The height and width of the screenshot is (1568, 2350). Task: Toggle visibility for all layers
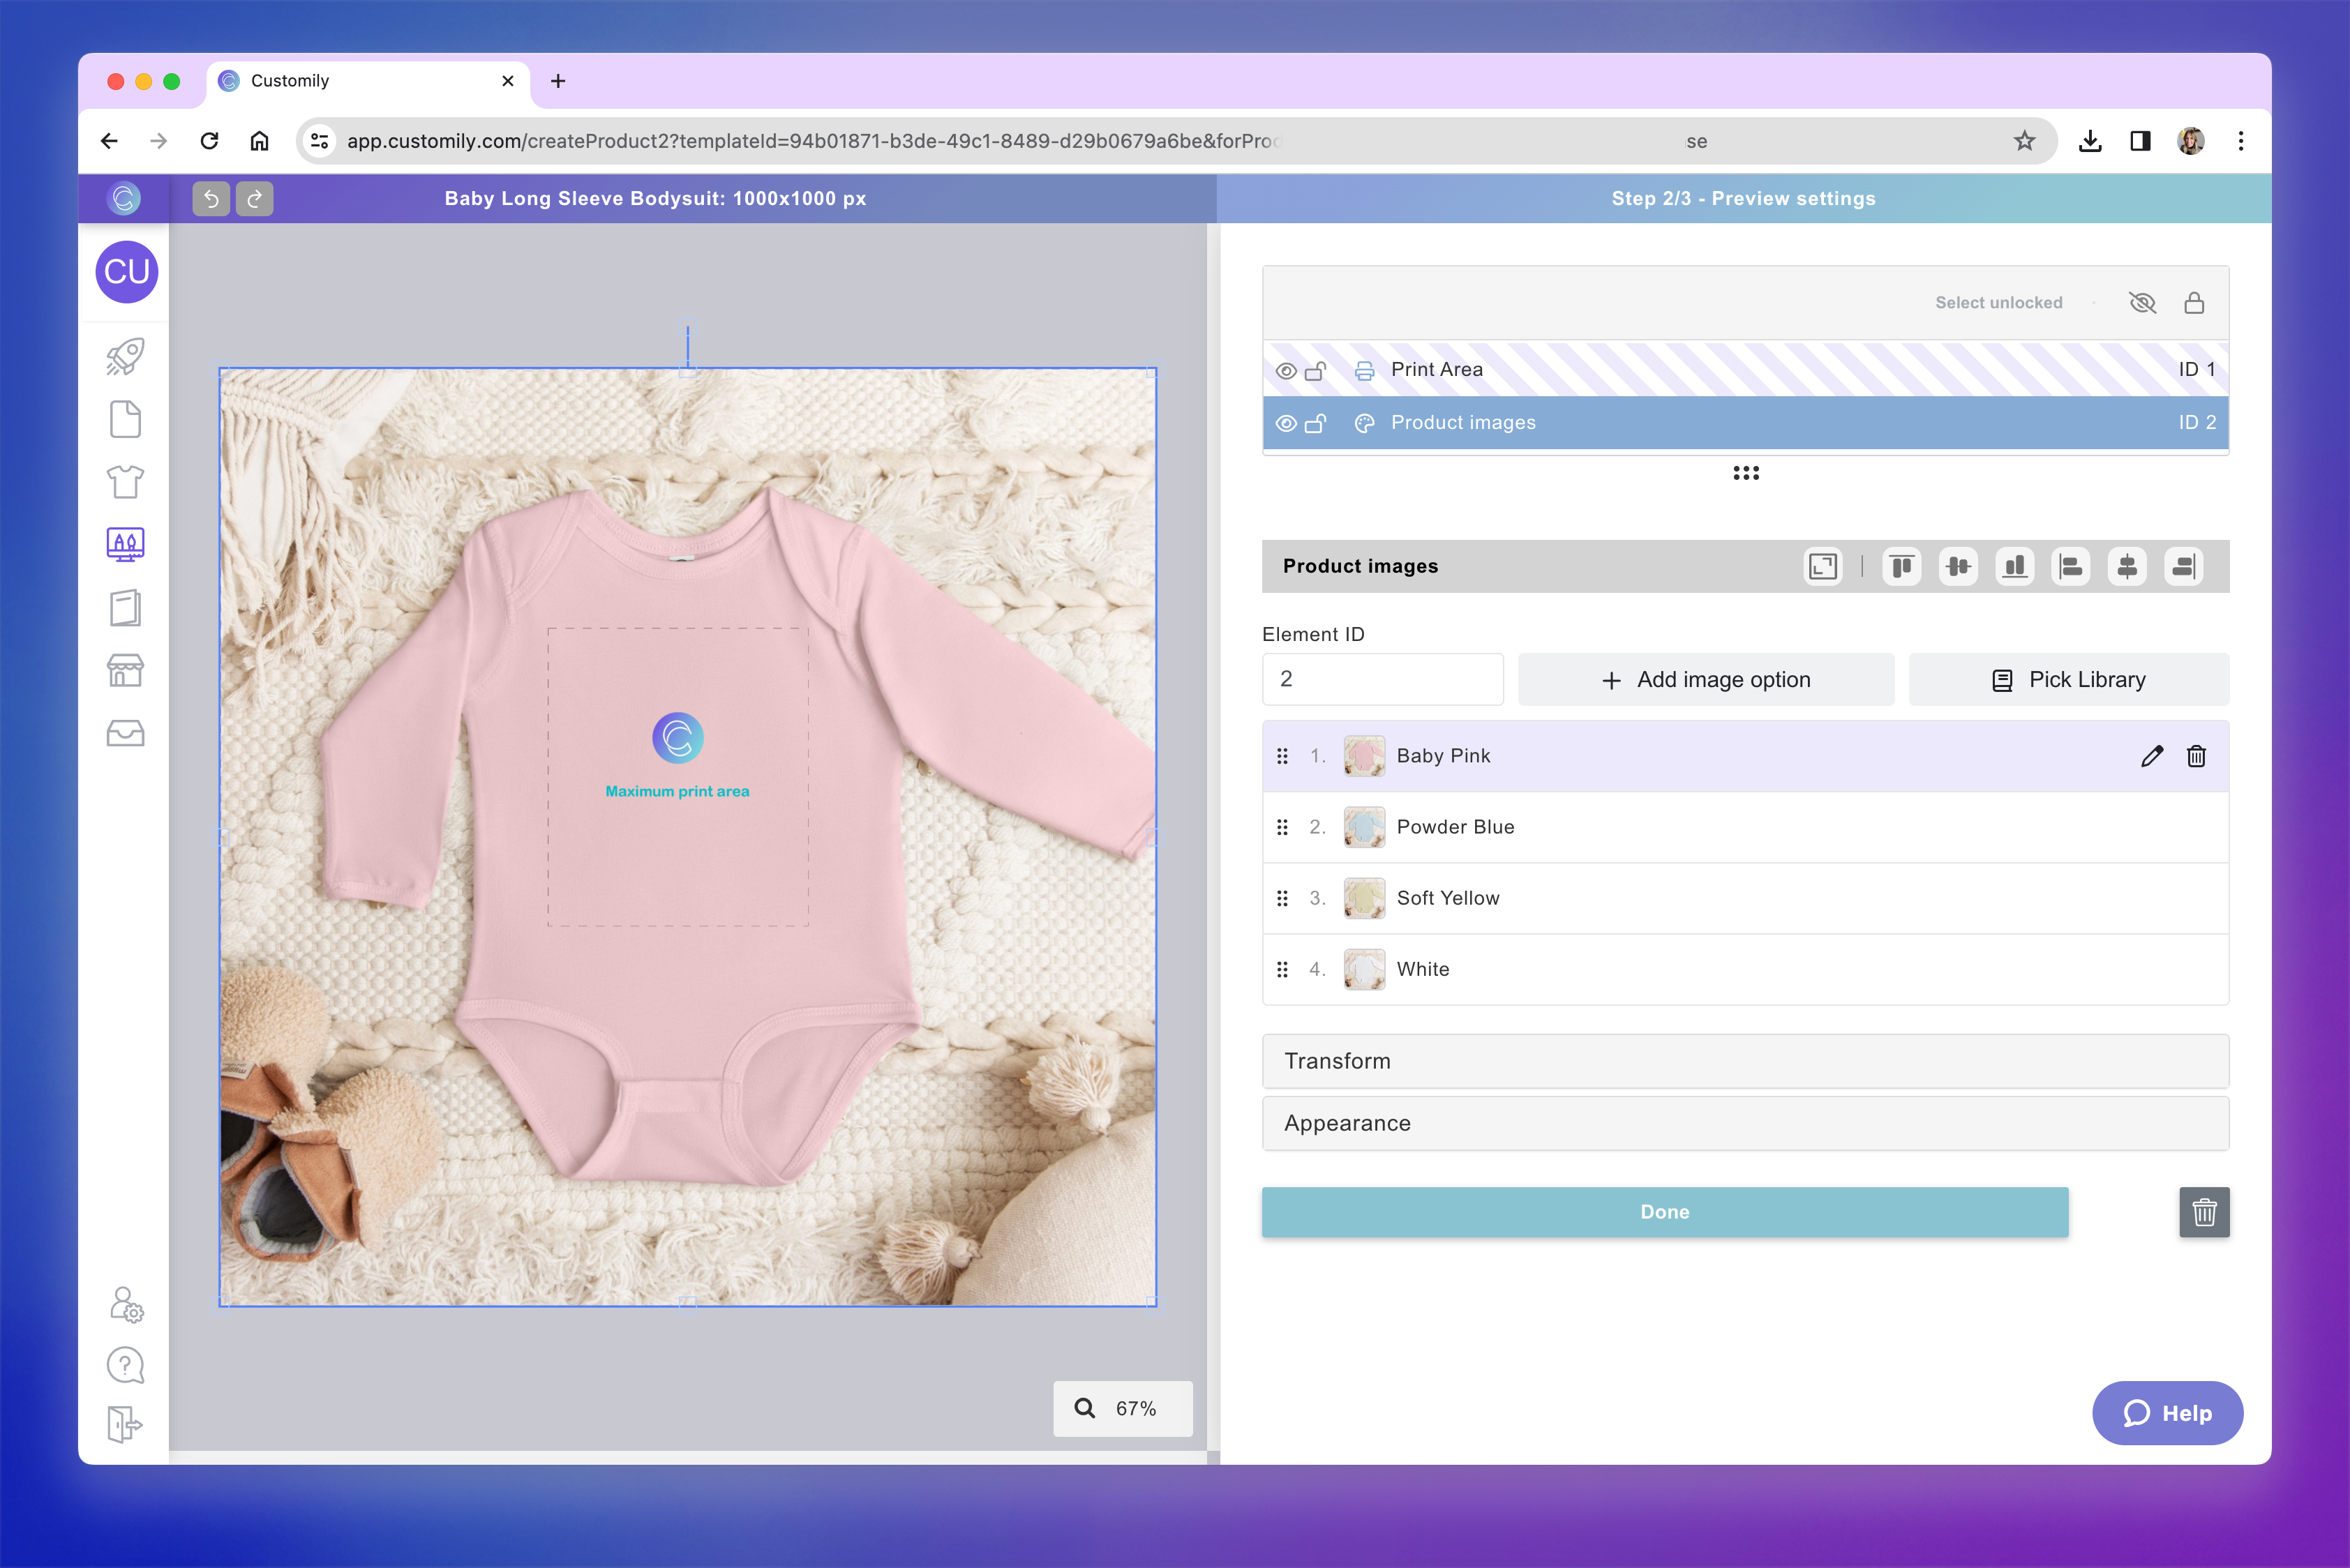[2143, 302]
